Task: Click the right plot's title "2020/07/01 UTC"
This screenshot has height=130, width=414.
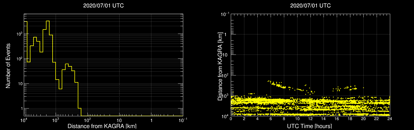Action: tap(310, 6)
